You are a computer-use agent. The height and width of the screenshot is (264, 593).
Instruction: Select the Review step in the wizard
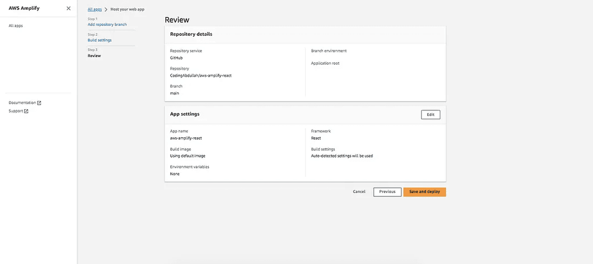pyautogui.click(x=94, y=55)
